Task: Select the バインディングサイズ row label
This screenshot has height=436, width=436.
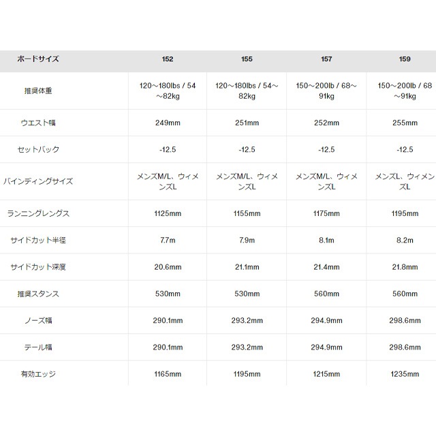Action: click(x=38, y=181)
